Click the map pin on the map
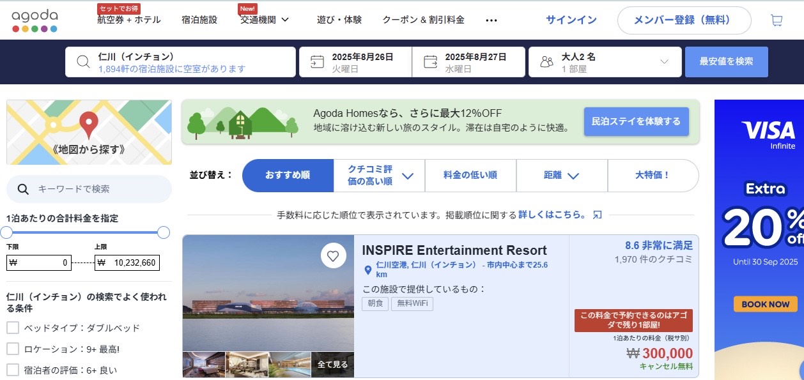This screenshot has height=380, width=804. pyautogui.click(x=89, y=125)
